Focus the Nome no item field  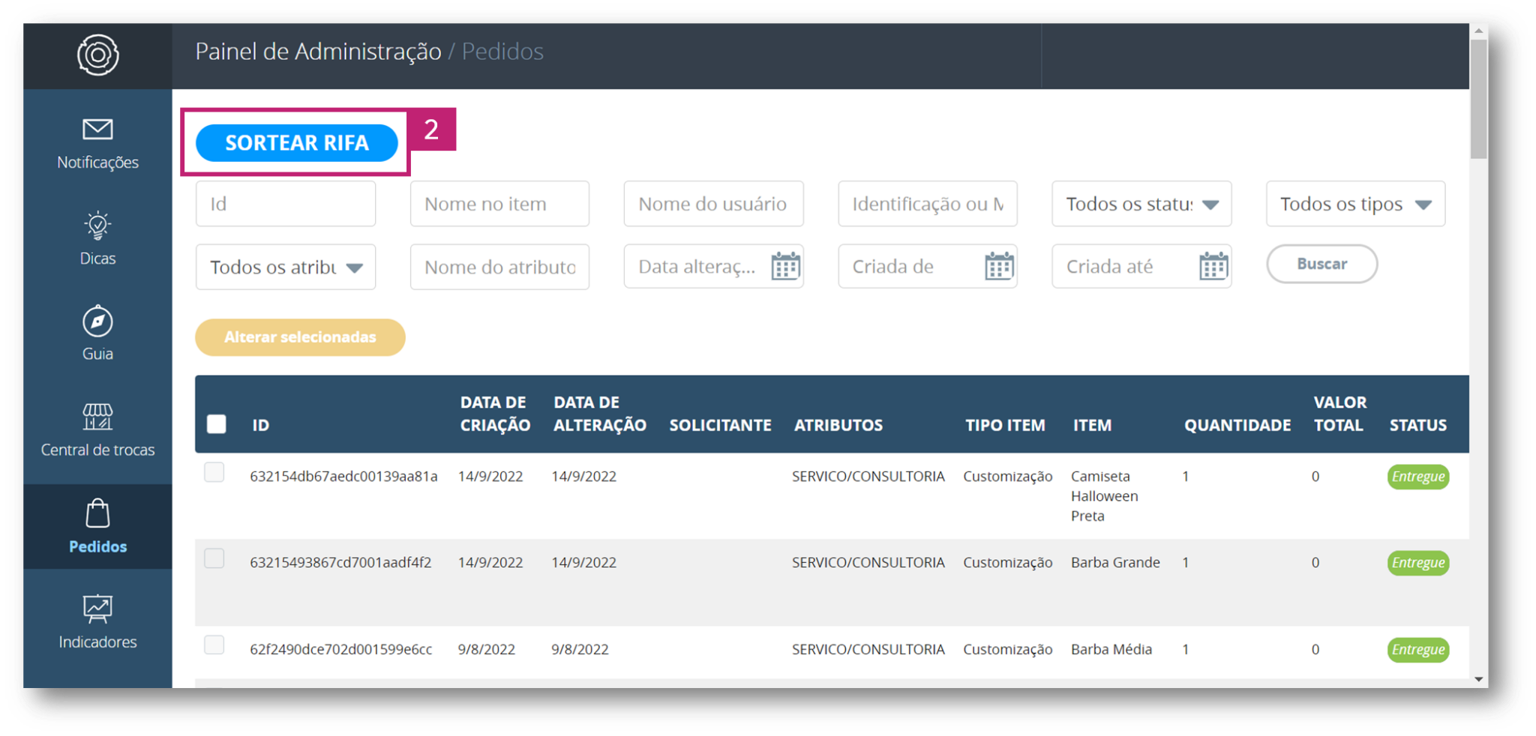click(499, 204)
